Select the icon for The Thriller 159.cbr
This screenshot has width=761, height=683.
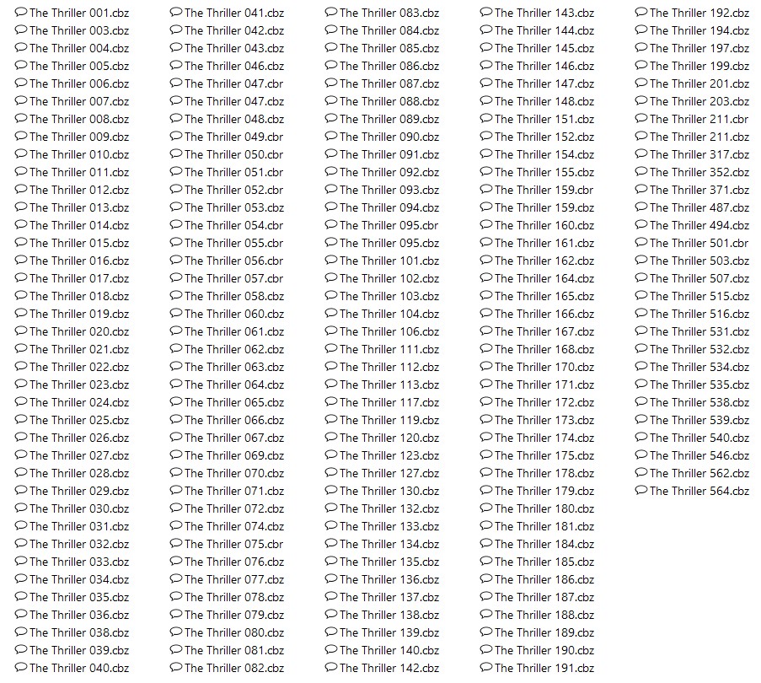486,190
